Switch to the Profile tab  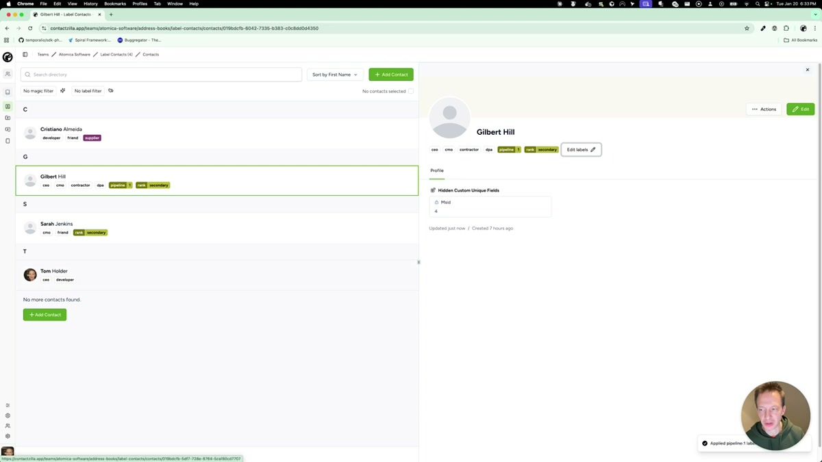pyautogui.click(x=436, y=170)
